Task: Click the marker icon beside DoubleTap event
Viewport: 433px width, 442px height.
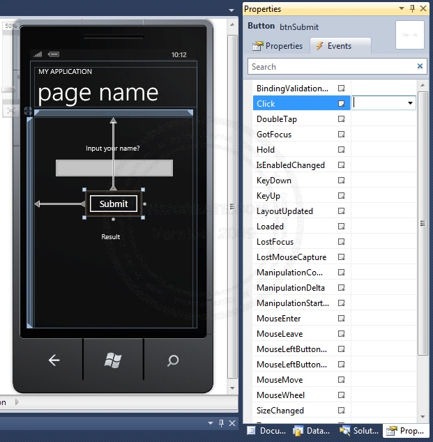Action: pyautogui.click(x=342, y=119)
